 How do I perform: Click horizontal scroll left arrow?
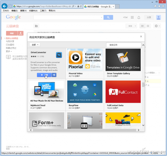point(31,130)
